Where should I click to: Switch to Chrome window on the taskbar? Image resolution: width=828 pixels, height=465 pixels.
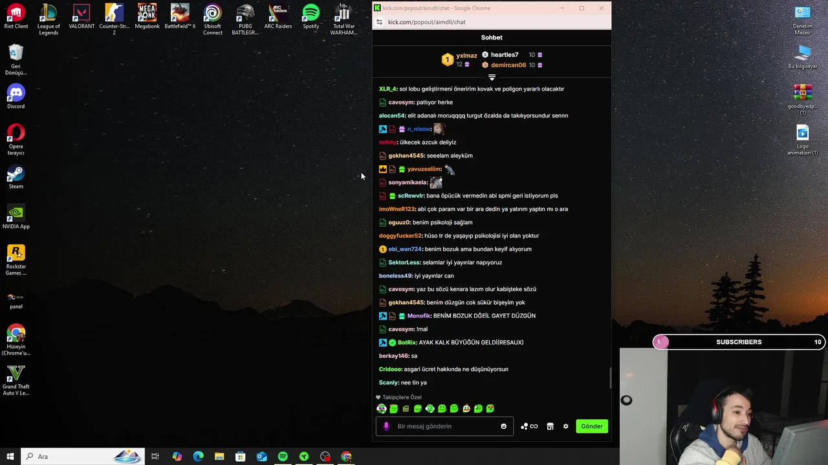click(x=346, y=457)
